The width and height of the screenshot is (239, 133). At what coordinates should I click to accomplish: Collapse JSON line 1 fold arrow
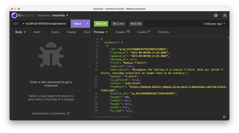pos(99,39)
